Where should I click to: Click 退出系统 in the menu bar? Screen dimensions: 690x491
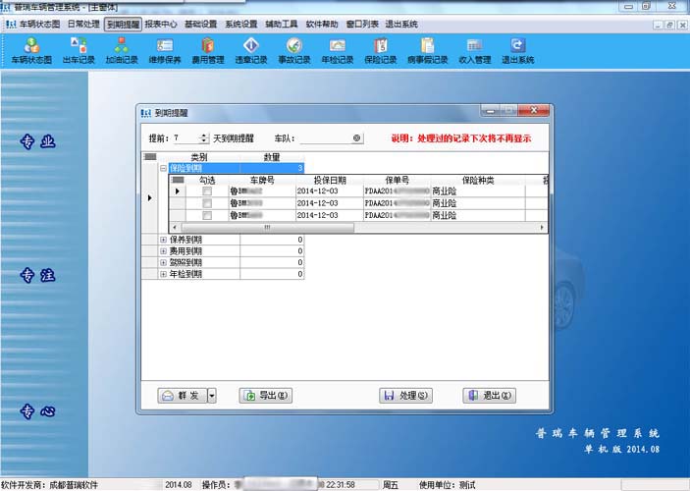point(401,25)
